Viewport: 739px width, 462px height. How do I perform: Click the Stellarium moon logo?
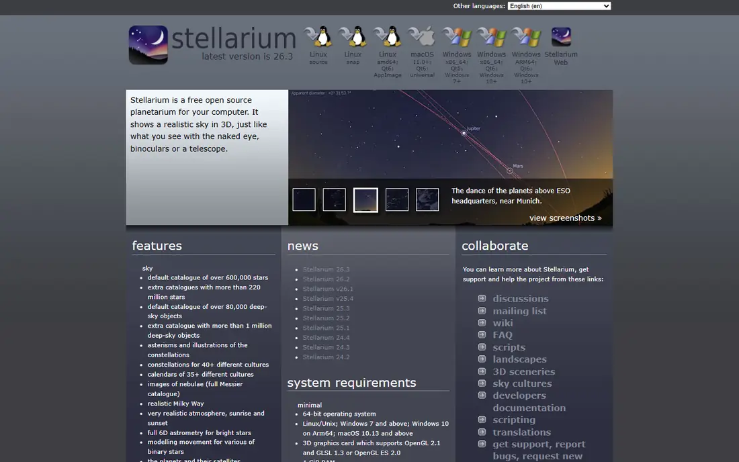click(x=148, y=45)
